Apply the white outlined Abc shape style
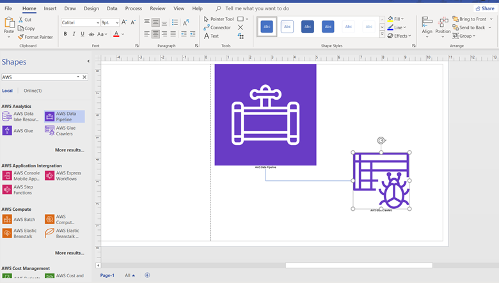The image size is (499, 283). (x=287, y=27)
